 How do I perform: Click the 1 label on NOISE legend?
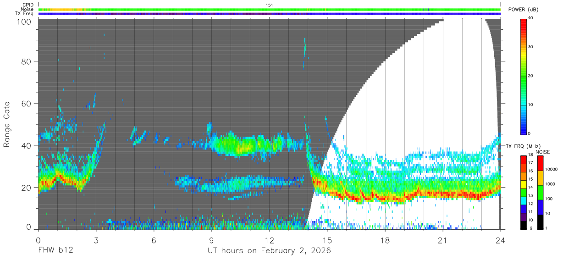(x=546, y=228)
